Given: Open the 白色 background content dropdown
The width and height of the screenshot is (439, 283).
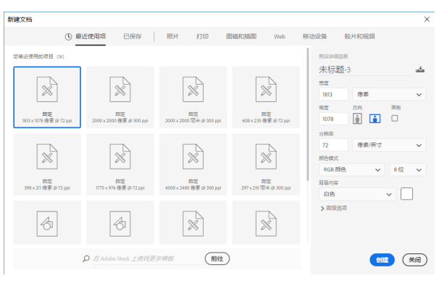Looking at the screenshot, I should [358, 194].
